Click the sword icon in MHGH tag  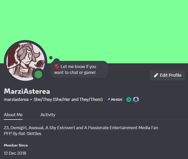click(x=108, y=100)
